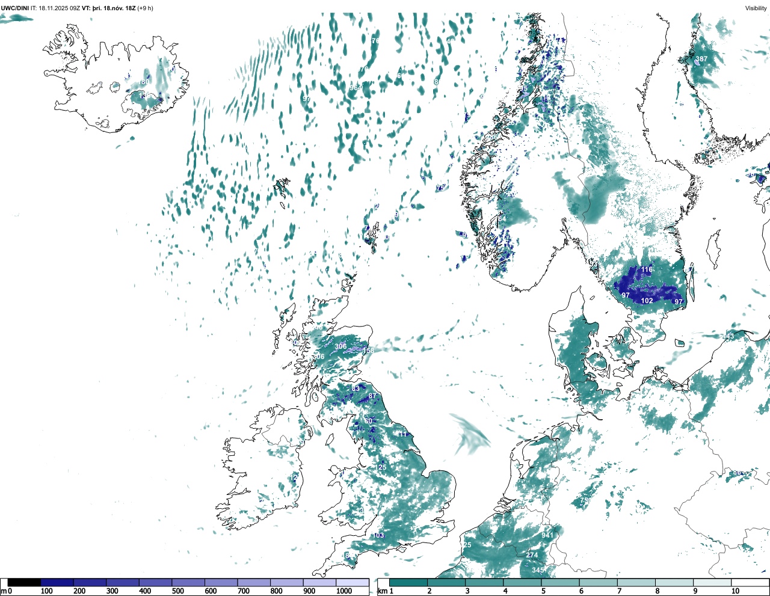Image resolution: width=770 pixels, height=596 pixels.
Task: Click the '(+9 h)' forecast offset
Action: pyautogui.click(x=146, y=8)
